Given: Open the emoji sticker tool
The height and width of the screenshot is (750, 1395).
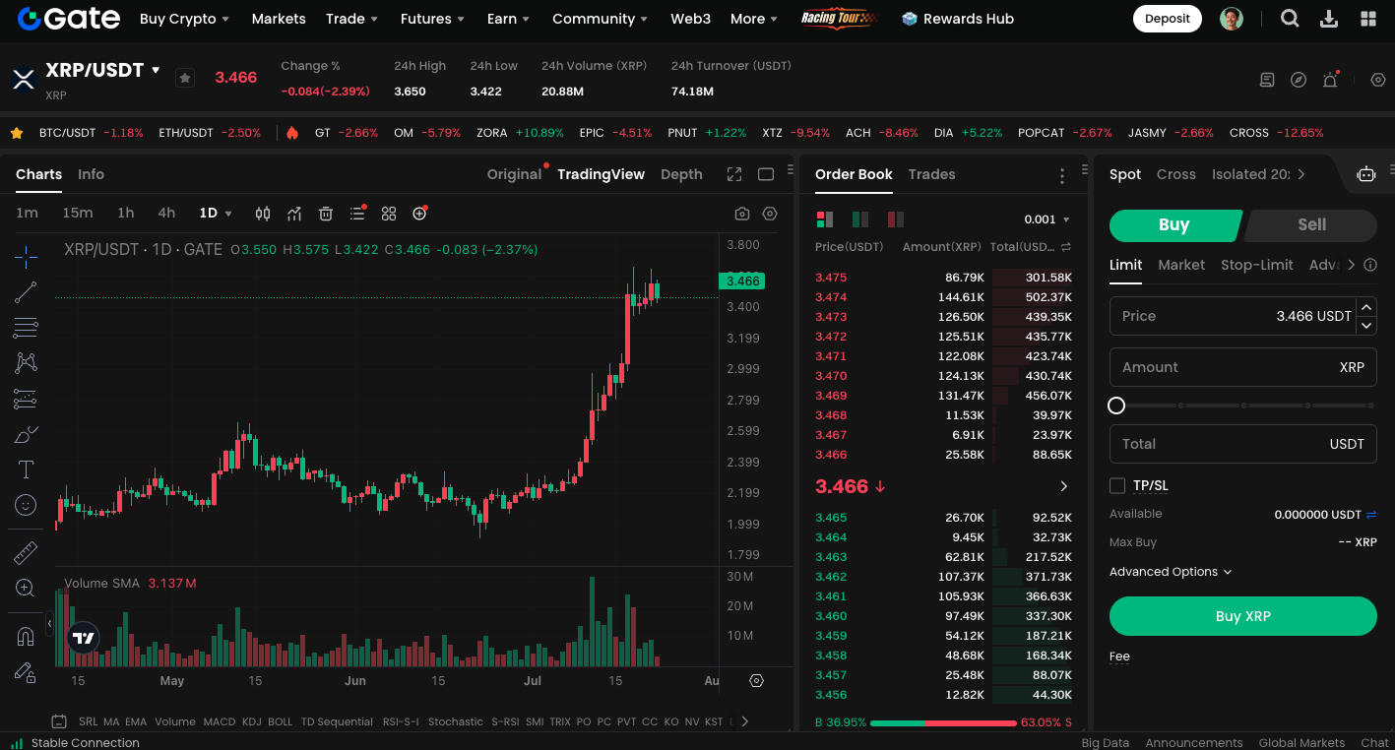Looking at the screenshot, I should pos(26,505).
